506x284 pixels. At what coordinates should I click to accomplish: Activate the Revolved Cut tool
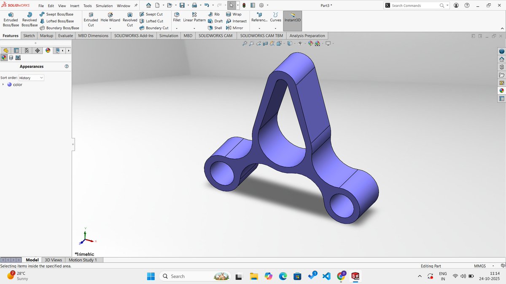point(130,20)
